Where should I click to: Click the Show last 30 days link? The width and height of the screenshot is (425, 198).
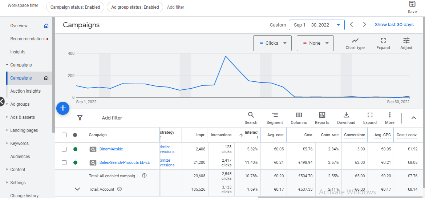coord(394,25)
